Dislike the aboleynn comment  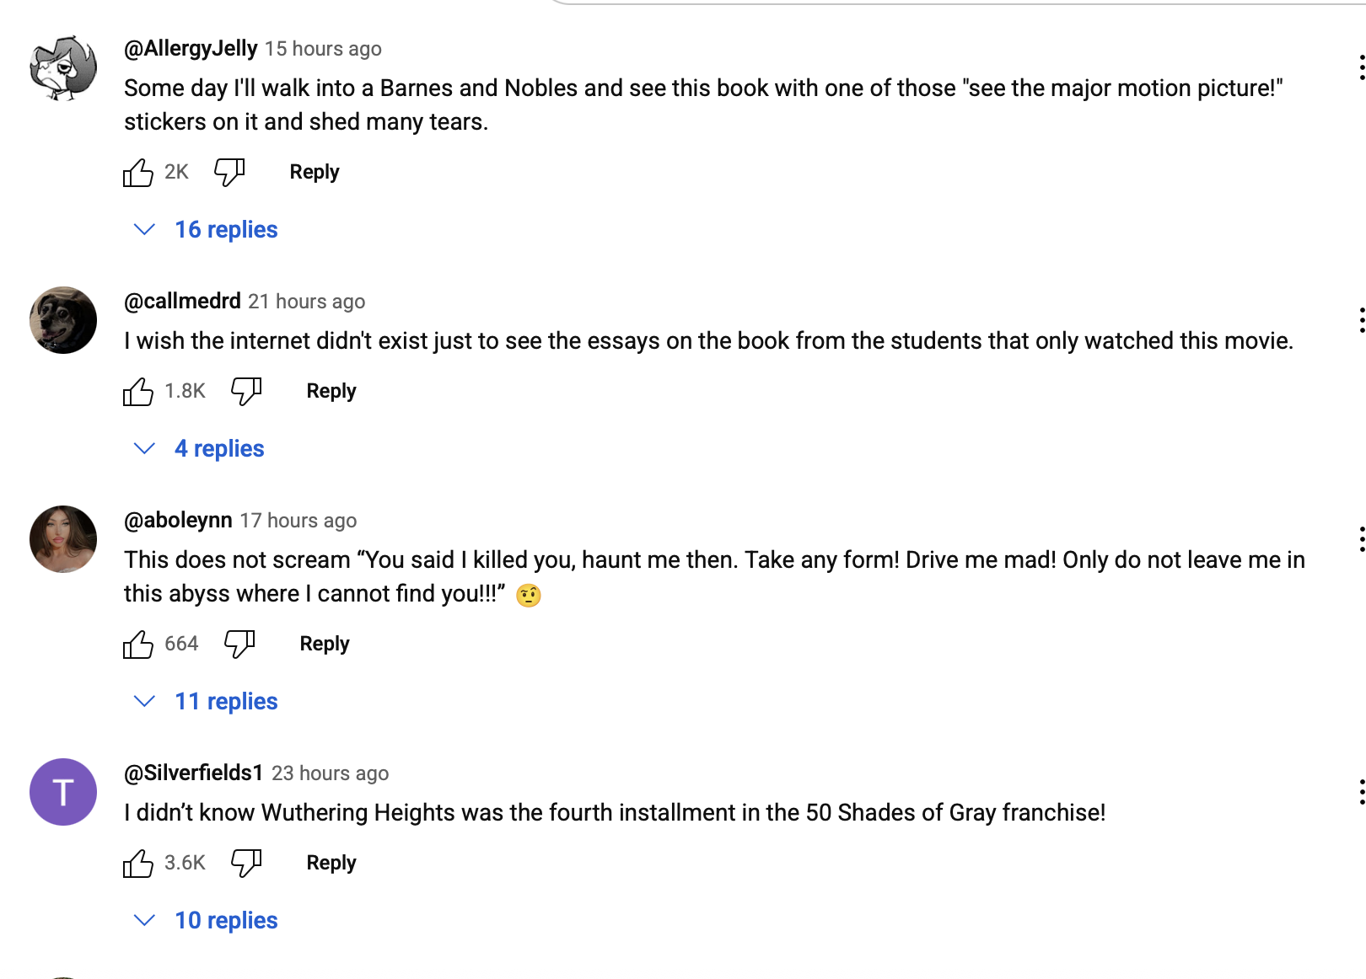click(239, 645)
